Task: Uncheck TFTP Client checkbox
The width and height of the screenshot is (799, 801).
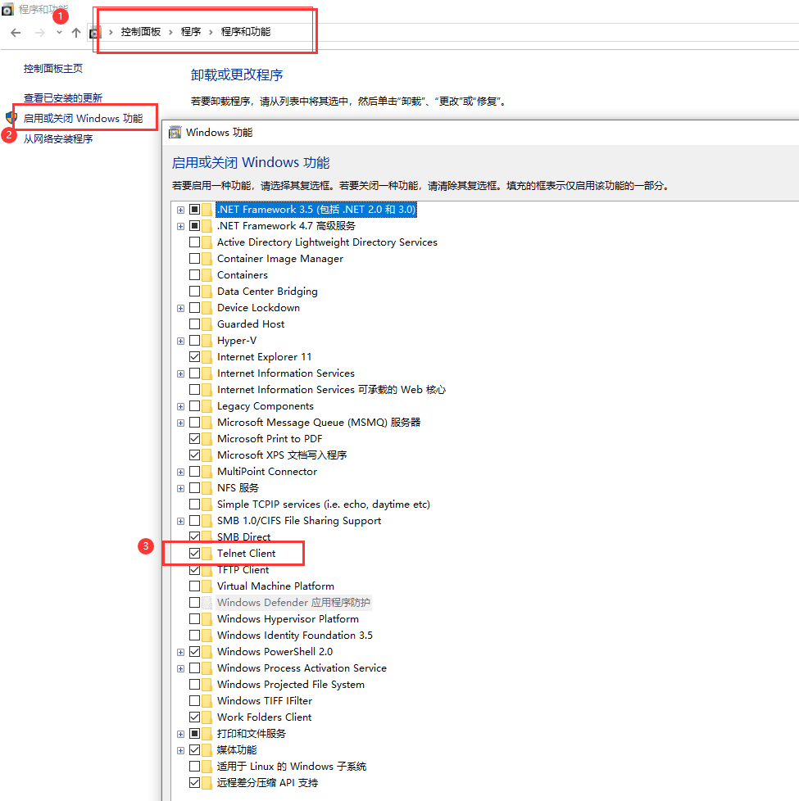Action: (194, 569)
